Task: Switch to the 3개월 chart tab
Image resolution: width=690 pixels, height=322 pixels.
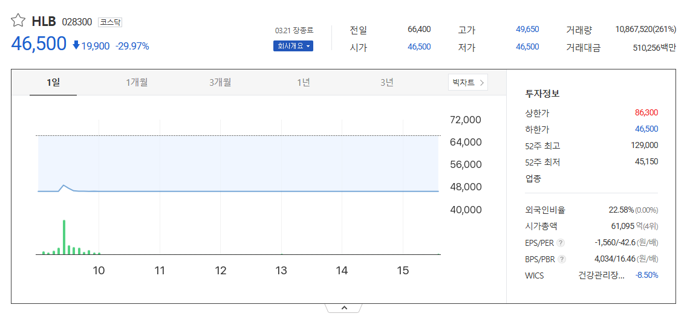Action: pos(220,82)
